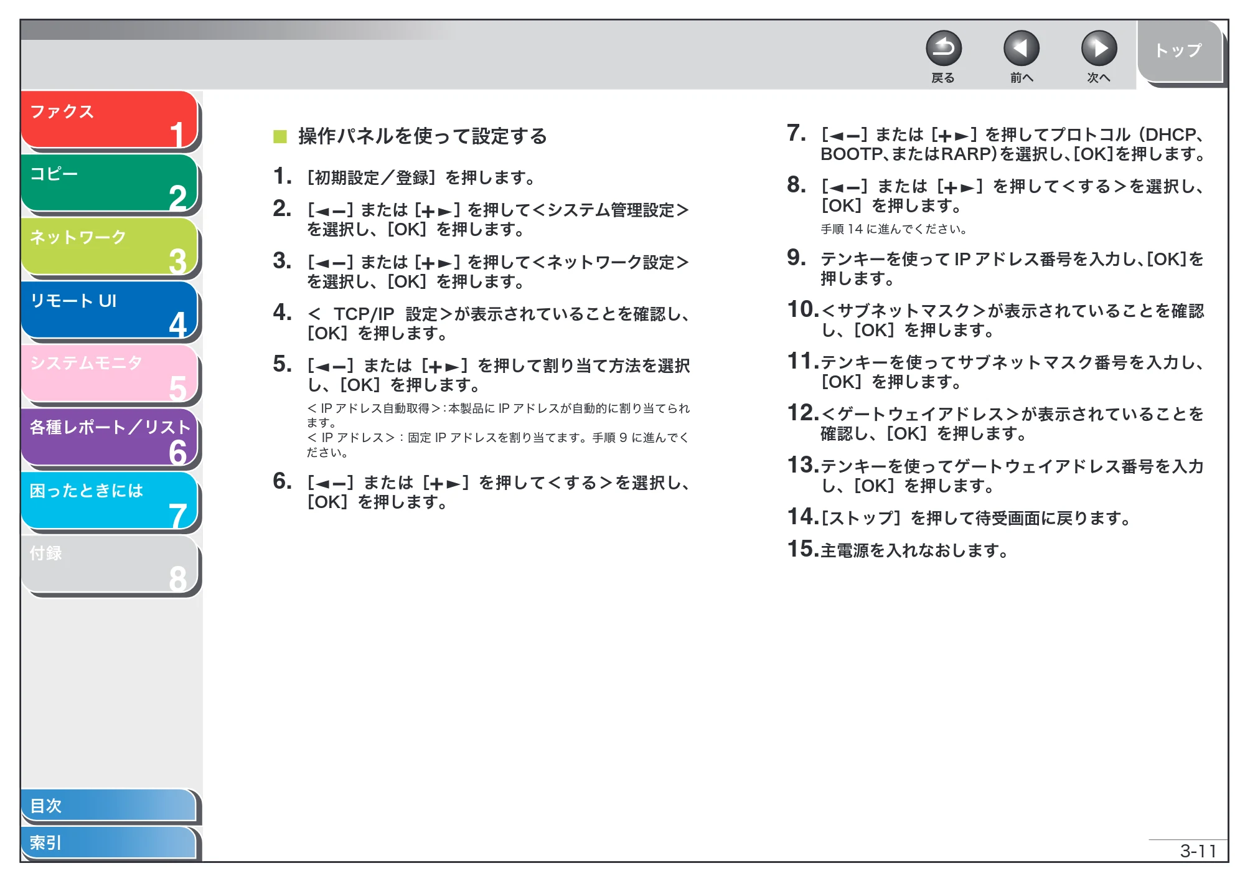Click the note ＜IP アドレス自動取得＞

click(498, 415)
